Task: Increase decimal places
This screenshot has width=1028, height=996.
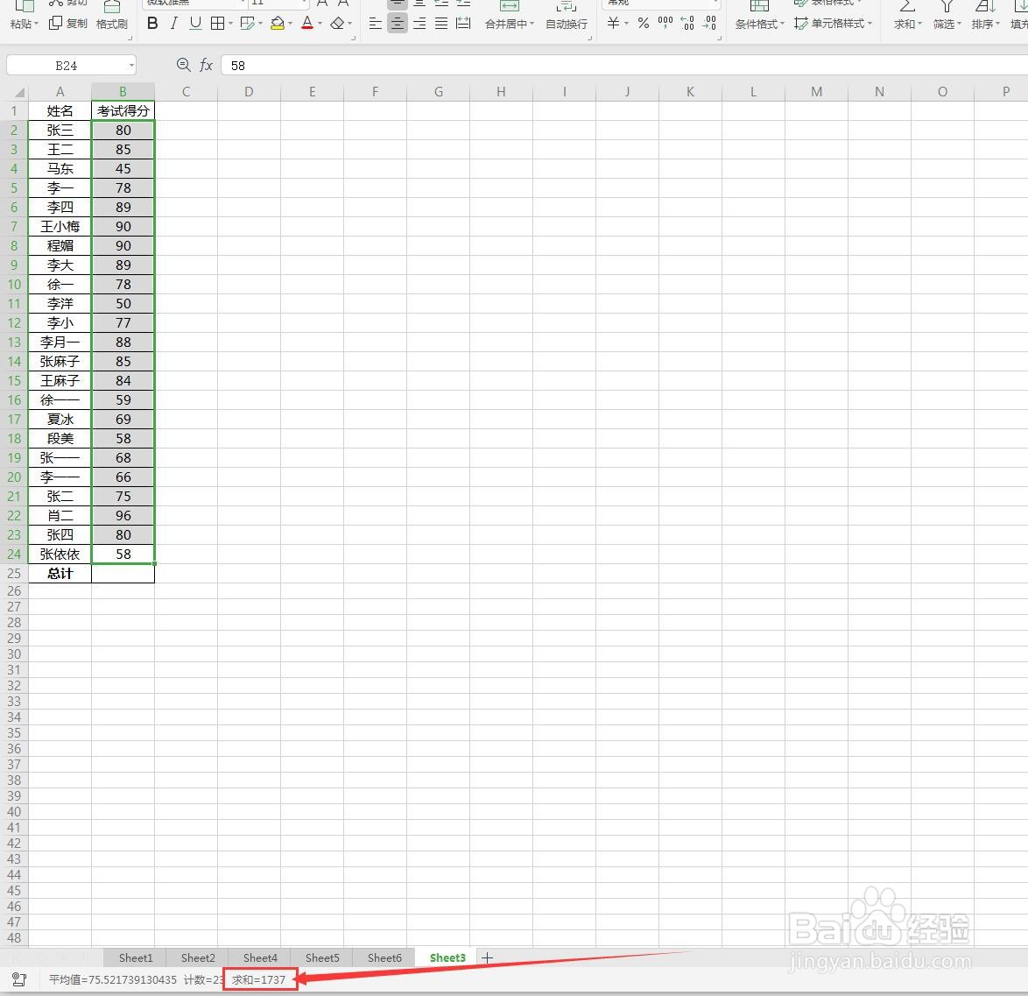Action: pos(687,24)
